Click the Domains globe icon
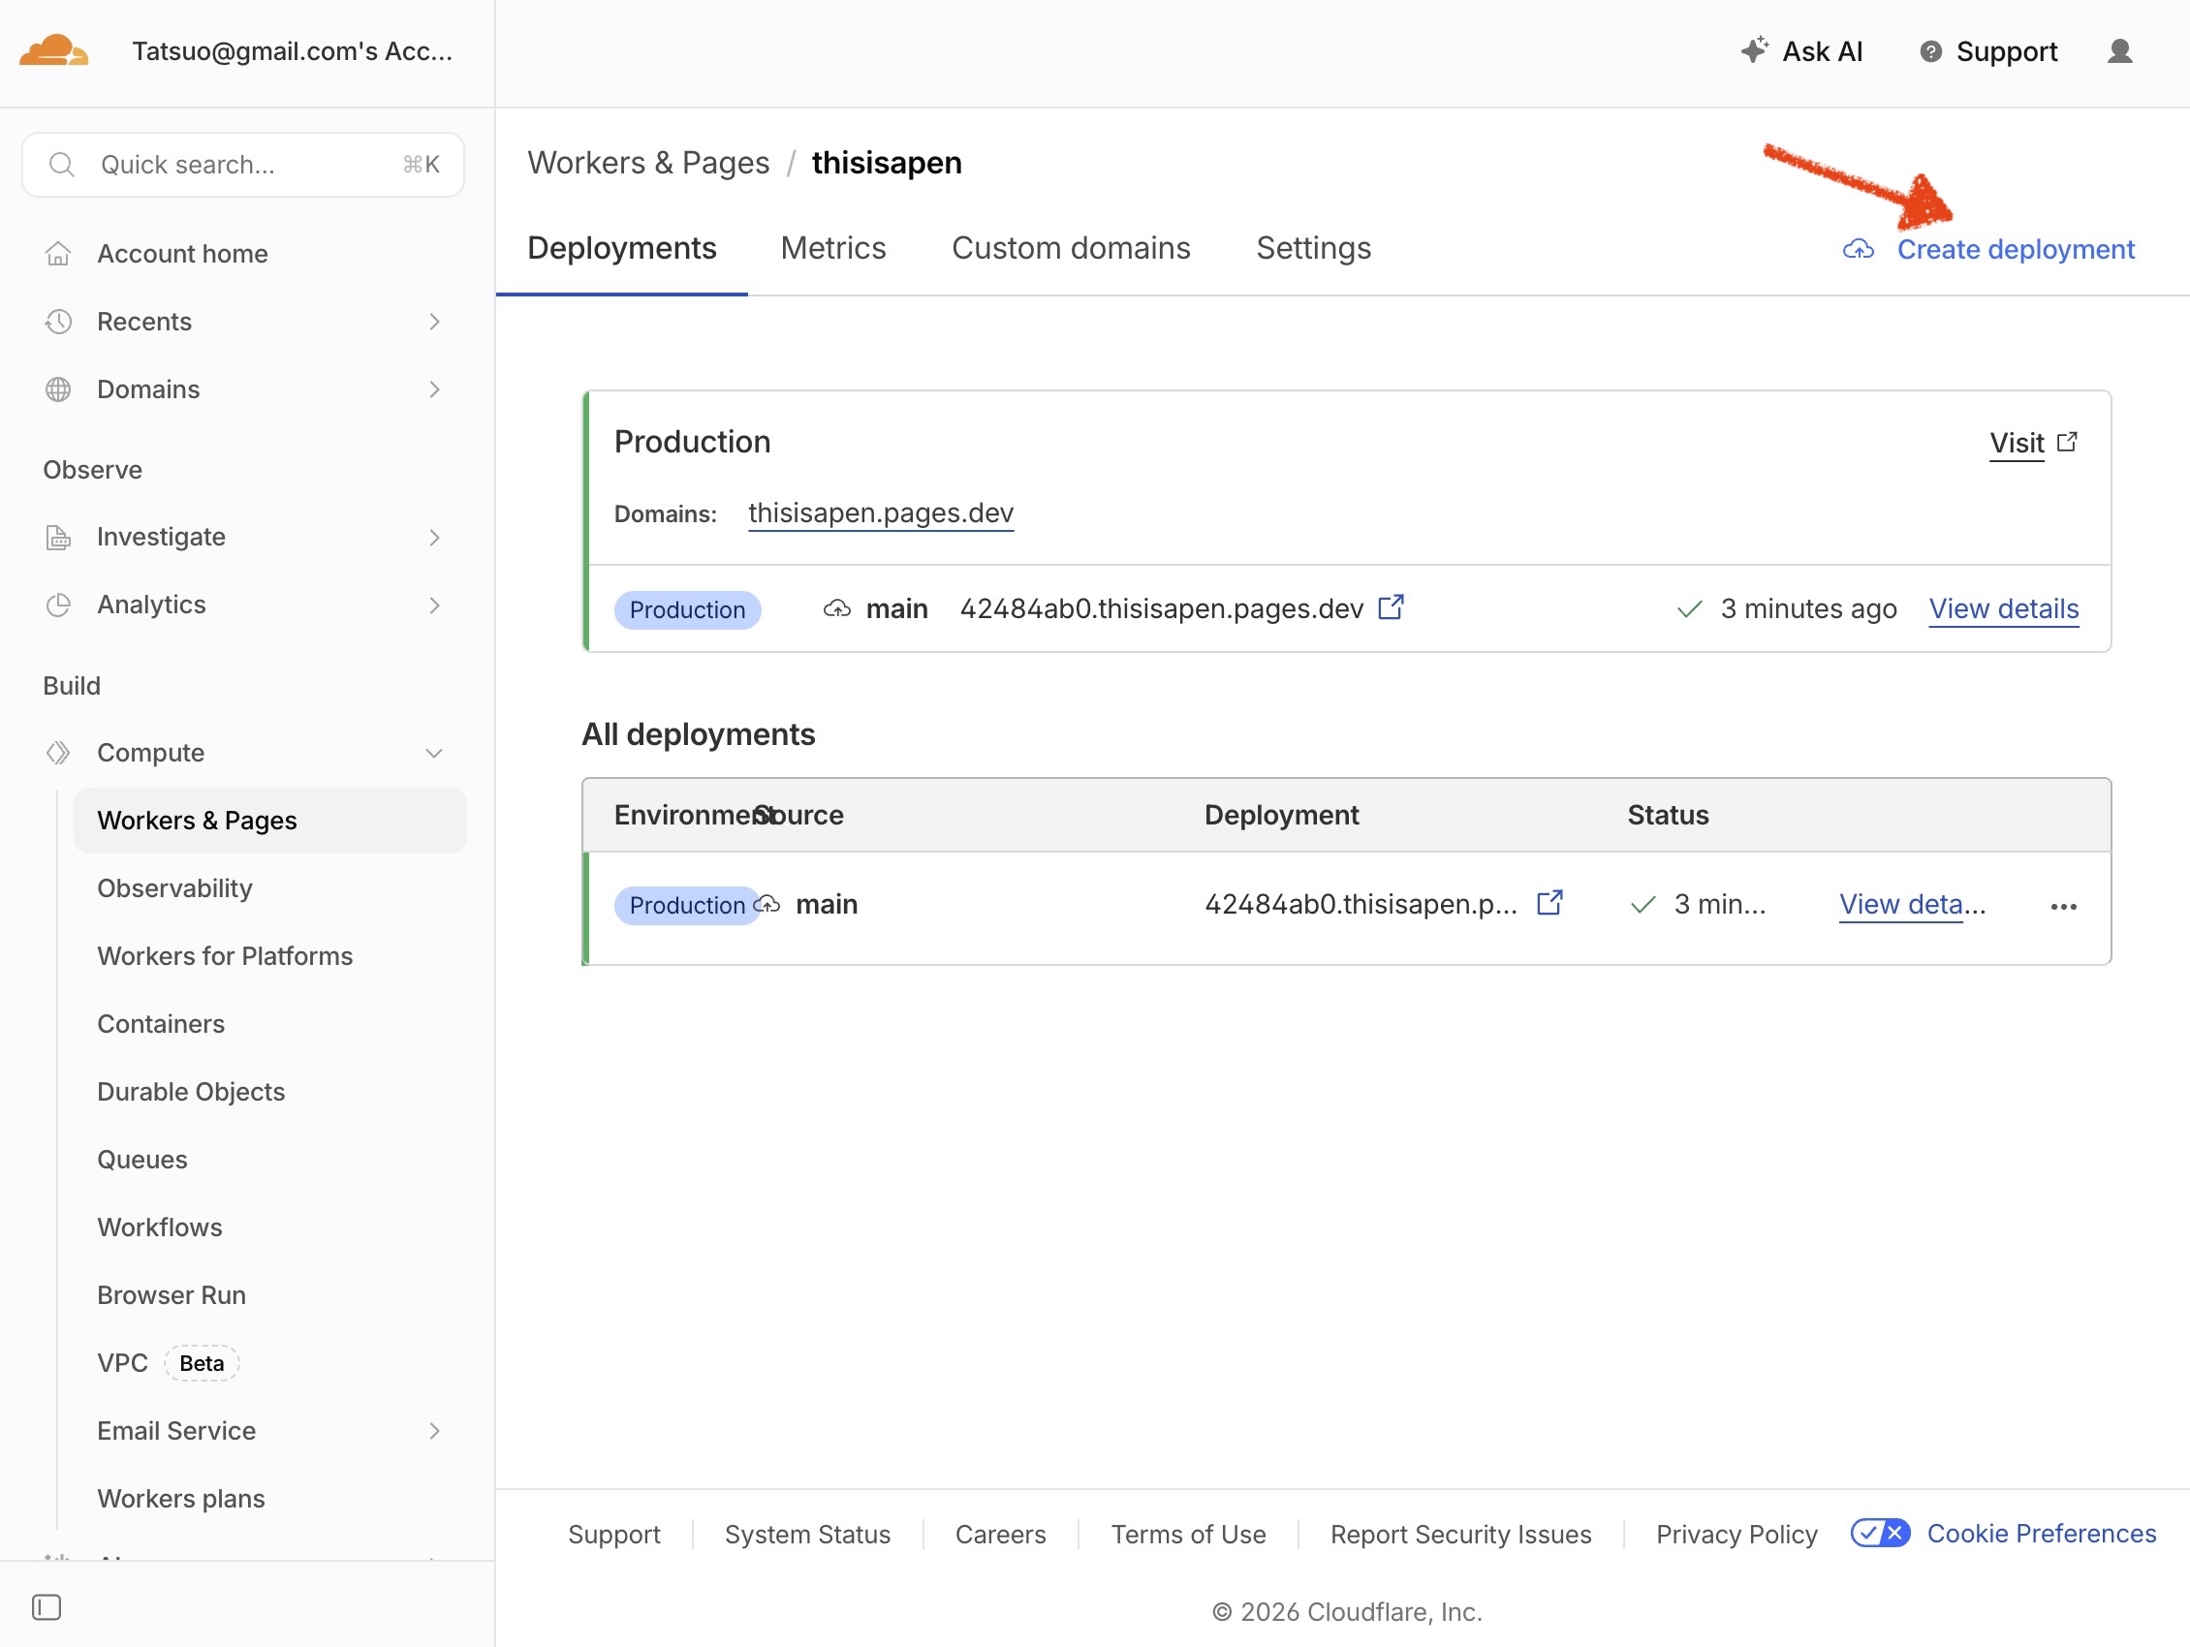The height and width of the screenshot is (1647, 2190). pyautogui.click(x=58, y=389)
